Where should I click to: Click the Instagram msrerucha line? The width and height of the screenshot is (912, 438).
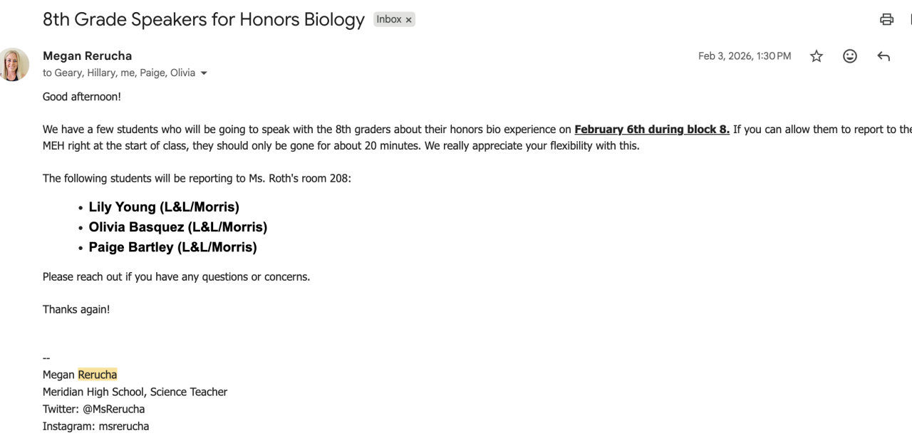[x=95, y=426]
